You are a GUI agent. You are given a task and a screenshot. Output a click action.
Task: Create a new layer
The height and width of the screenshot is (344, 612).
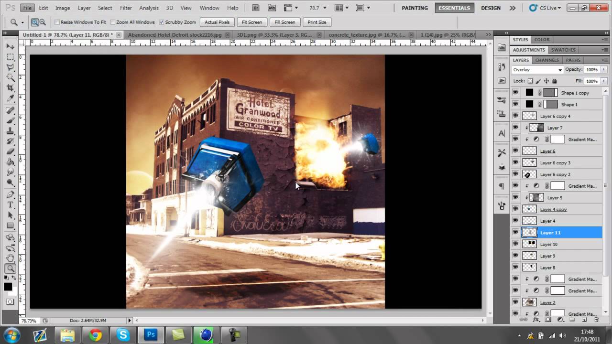point(585,319)
